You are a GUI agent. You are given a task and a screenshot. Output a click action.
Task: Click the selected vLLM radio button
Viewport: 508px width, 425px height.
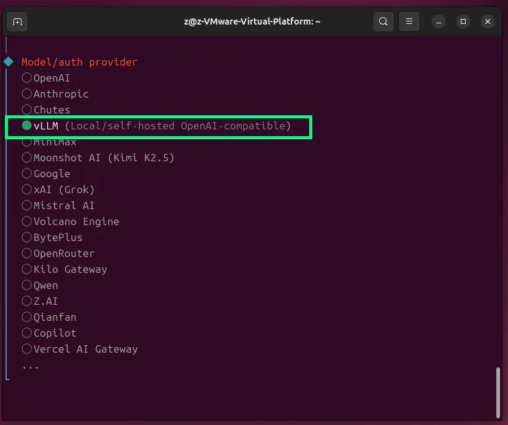tap(27, 126)
